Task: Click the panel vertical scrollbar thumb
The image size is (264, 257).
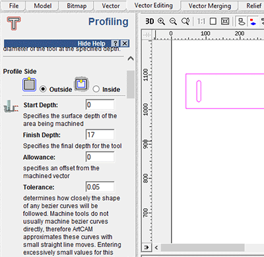Action: tap(131, 85)
